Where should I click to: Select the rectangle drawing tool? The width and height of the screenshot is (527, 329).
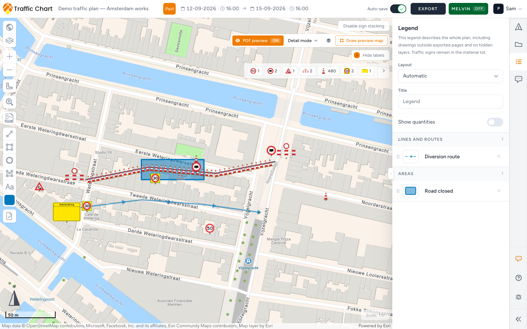pos(10,147)
